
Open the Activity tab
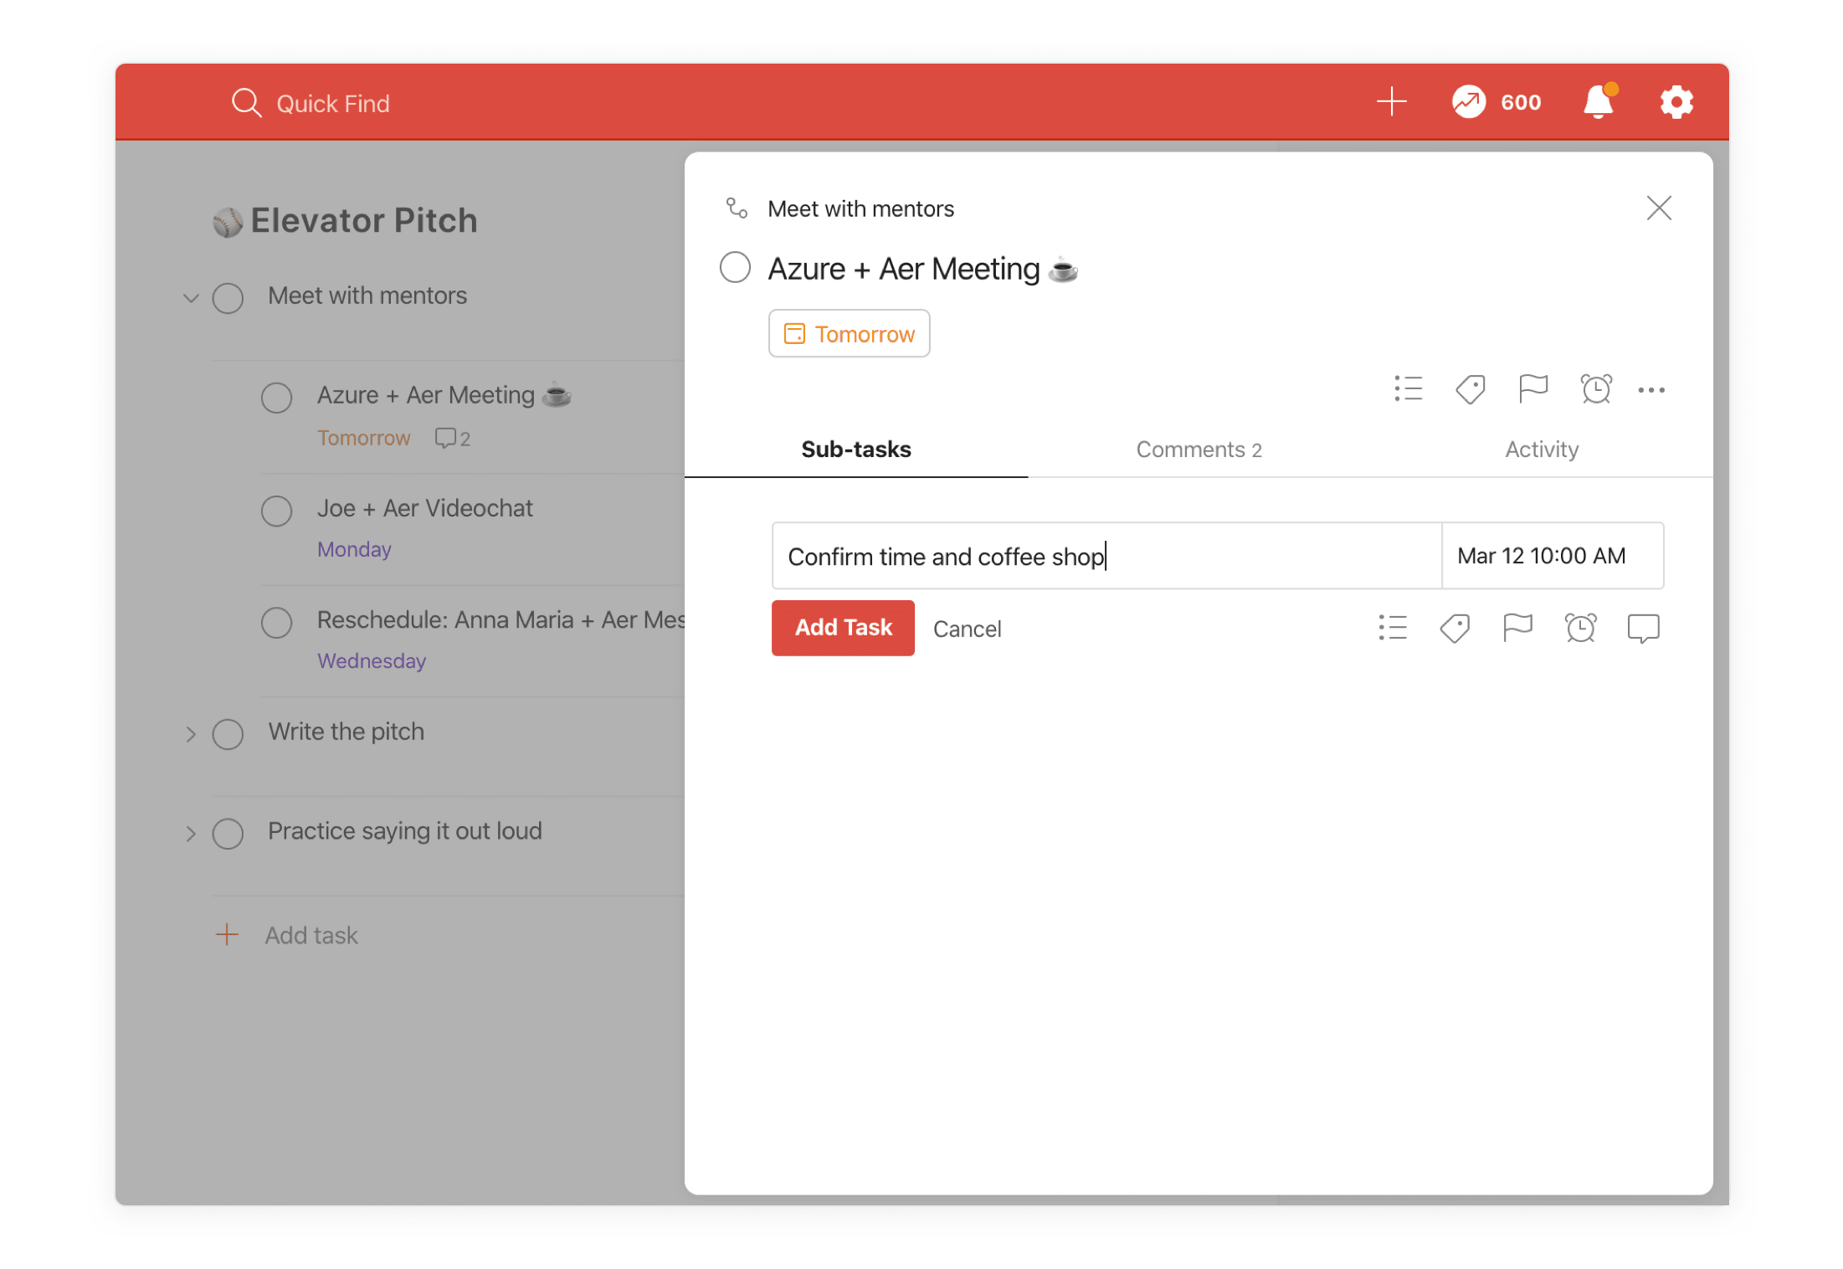click(x=1541, y=450)
